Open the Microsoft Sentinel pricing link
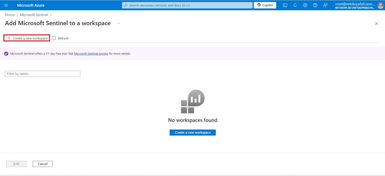The height and width of the screenshot is (176, 385). coord(91,53)
